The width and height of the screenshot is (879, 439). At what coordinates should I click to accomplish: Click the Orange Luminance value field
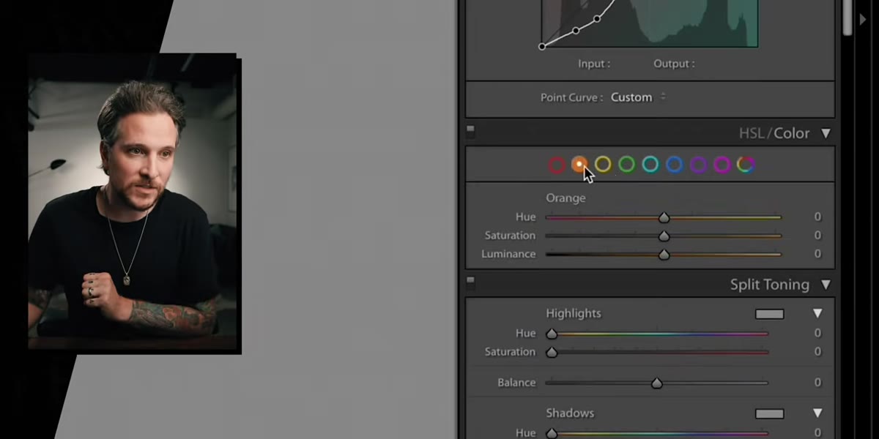pyautogui.click(x=817, y=254)
